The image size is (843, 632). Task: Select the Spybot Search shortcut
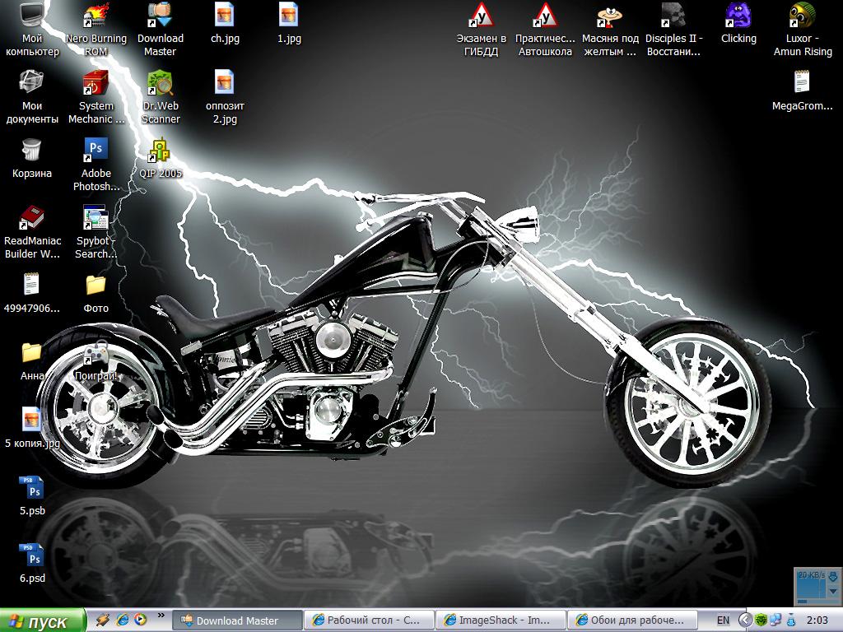pos(96,219)
